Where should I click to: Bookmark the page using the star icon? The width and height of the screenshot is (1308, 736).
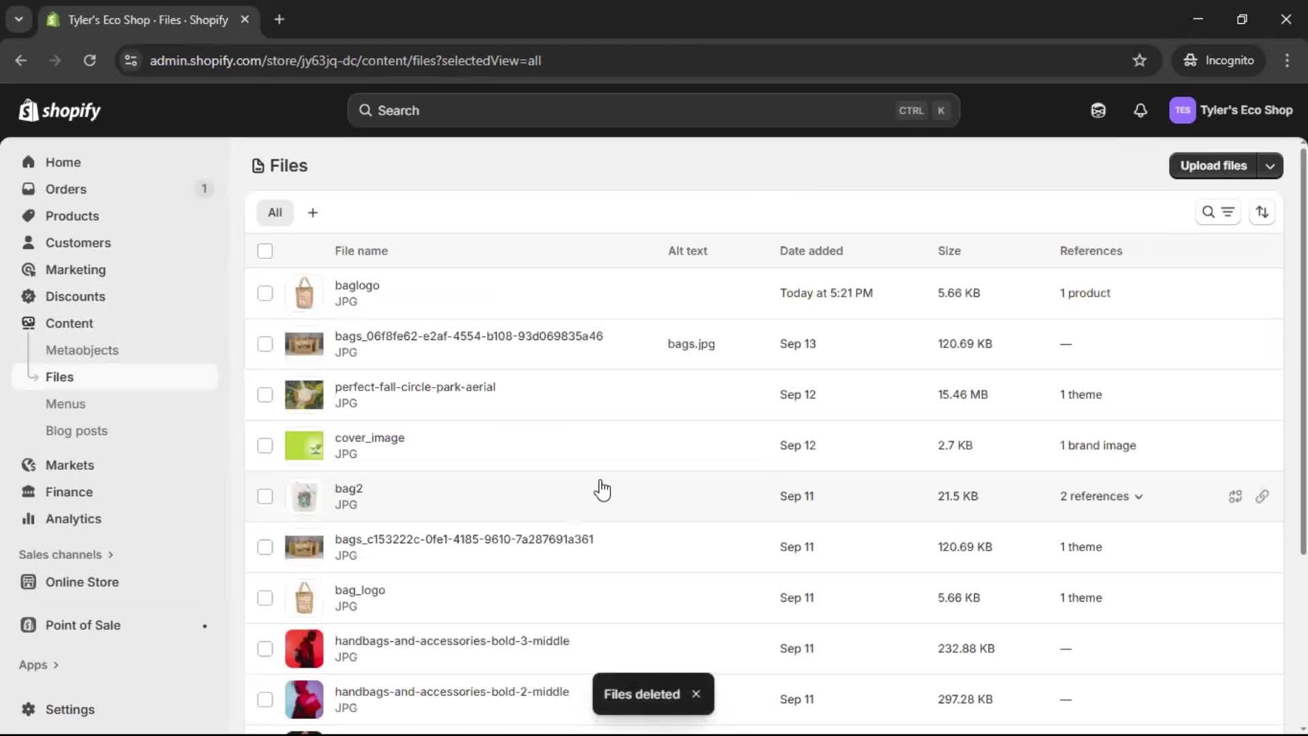pyautogui.click(x=1140, y=60)
